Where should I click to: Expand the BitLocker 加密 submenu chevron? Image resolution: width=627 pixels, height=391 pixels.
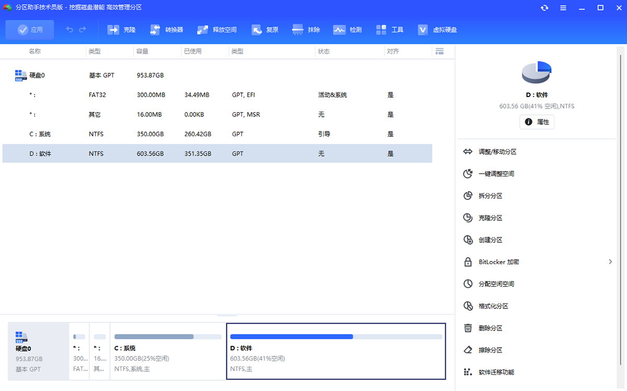(610, 262)
